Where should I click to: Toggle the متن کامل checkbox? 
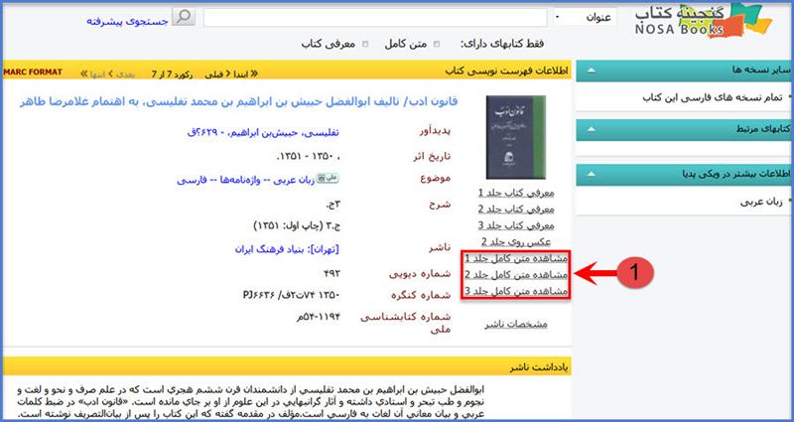pos(367,45)
